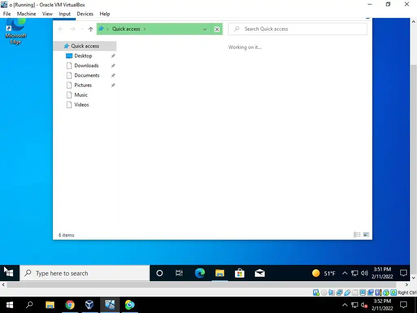Click the Back arrow in File Explorer
417x313 pixels.
[x=61, y=29]
